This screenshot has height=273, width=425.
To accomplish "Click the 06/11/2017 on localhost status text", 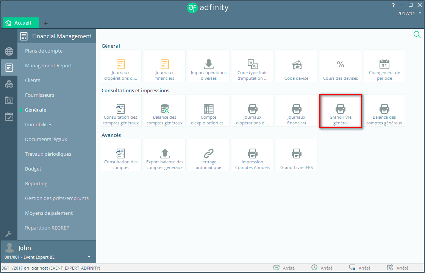I will pos(51,268).
